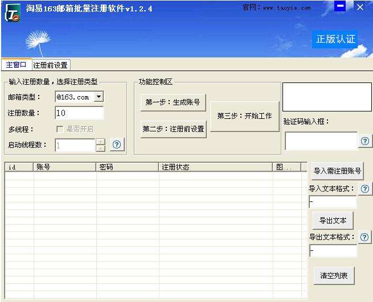
Task: Click the help icon beside 启动线程数
Action: click(117, 144)
